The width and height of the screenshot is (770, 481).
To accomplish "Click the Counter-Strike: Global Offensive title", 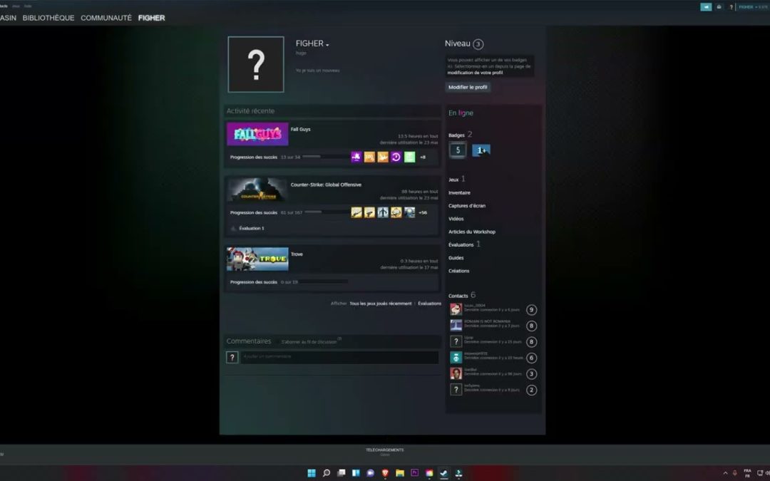I will coord(326,185).
